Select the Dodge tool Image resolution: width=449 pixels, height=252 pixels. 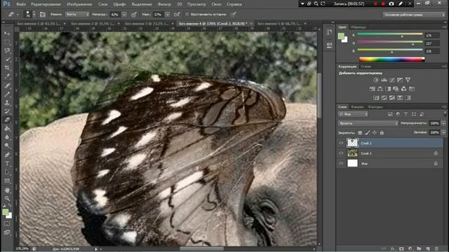[7, 146]
